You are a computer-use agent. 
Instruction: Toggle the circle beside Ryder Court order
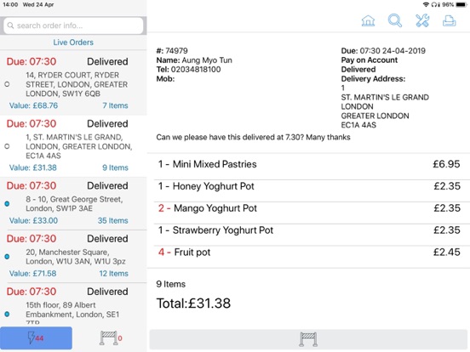click(7, 84)
